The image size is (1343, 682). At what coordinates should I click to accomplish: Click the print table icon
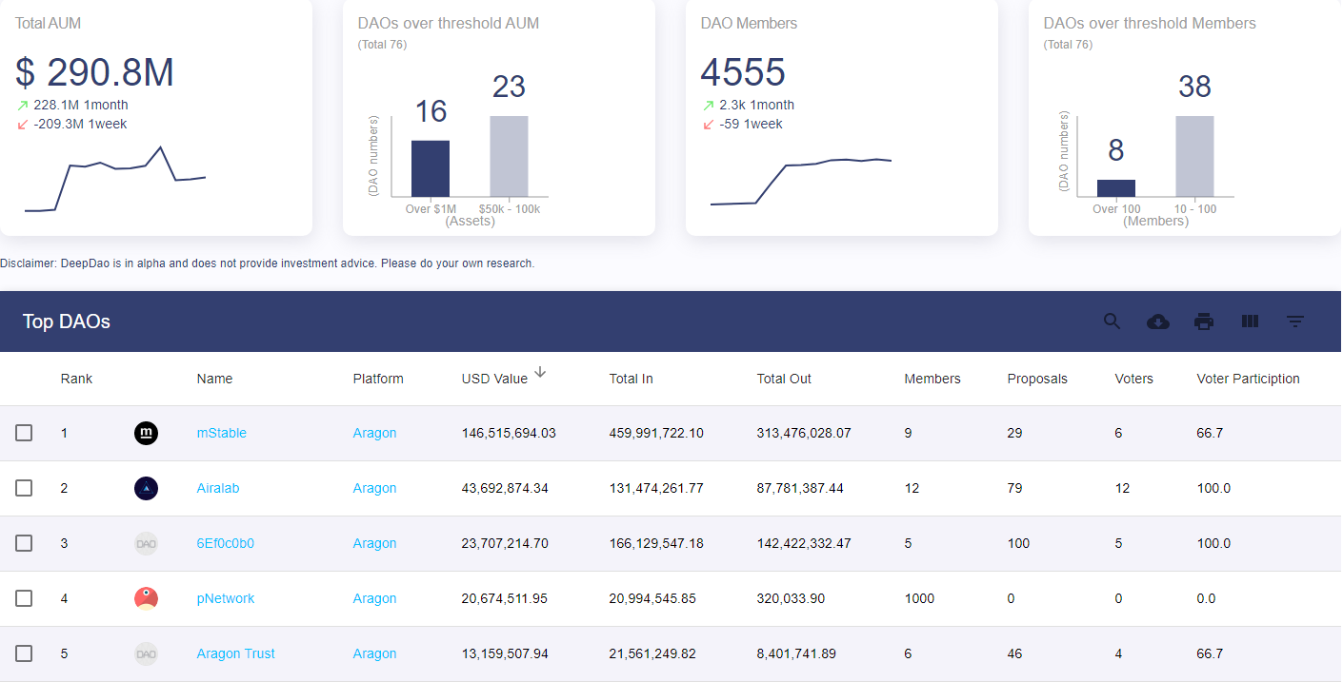coord(1204,322)
